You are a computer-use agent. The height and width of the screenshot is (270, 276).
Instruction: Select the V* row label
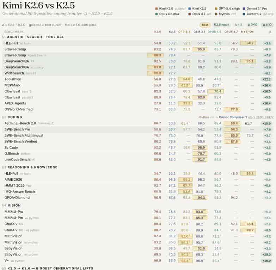tap(6, 260)
